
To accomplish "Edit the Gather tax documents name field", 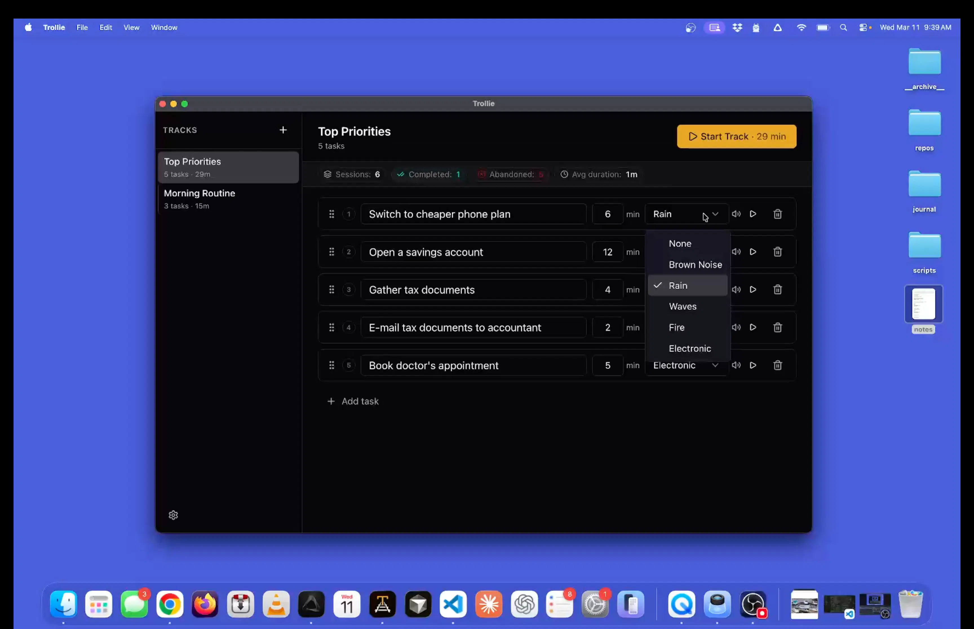I will (x=473, y=290).
